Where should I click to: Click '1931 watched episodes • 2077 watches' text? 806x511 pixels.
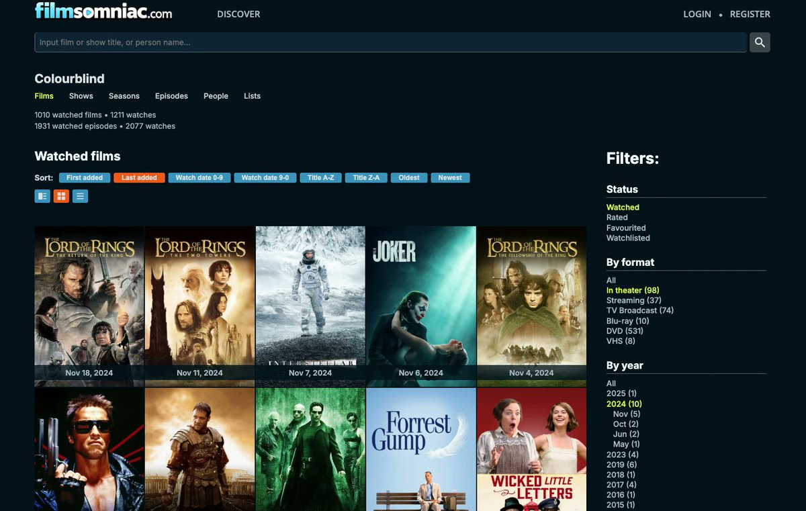[x=105, y=126]
